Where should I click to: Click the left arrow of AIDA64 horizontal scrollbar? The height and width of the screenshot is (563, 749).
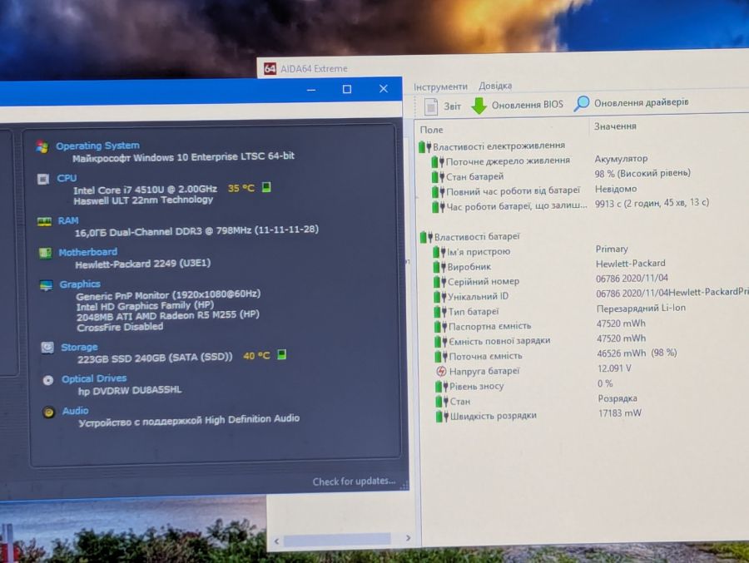pyautogui.click(x=276, y=541)
